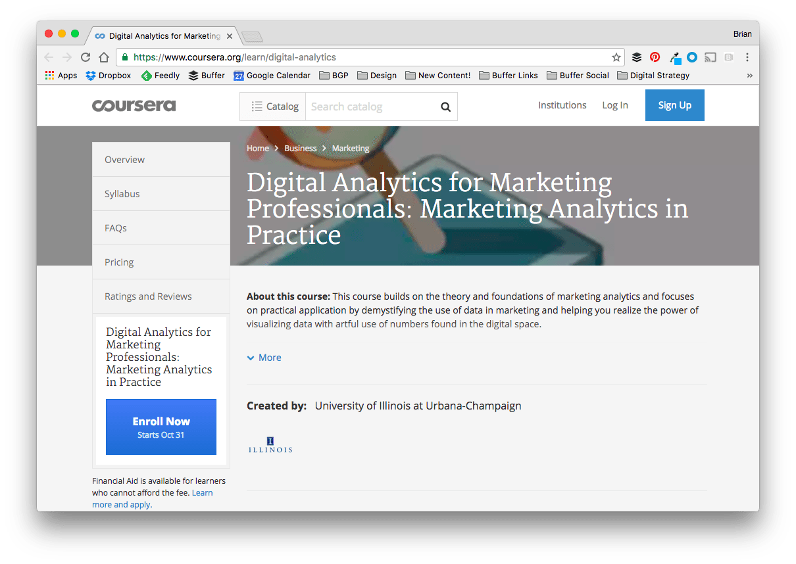Click the Buffer extension stack icon

click(636, 57)
